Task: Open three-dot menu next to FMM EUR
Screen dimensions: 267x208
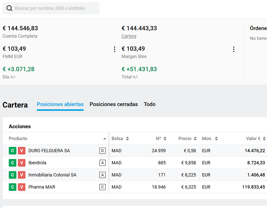Action: point(114,49)
